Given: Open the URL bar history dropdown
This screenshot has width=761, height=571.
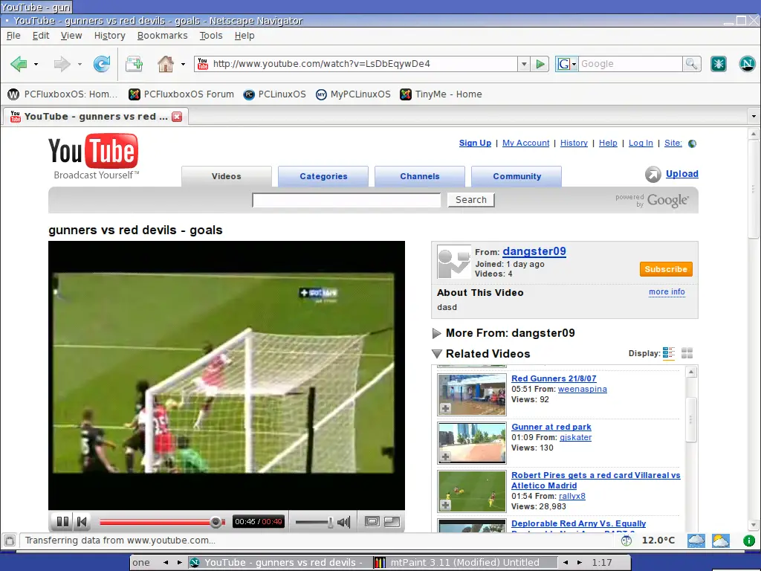Looking at the screenshot, I should pos(524,64).
